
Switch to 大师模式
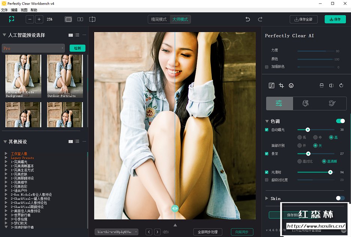point(180,19)
